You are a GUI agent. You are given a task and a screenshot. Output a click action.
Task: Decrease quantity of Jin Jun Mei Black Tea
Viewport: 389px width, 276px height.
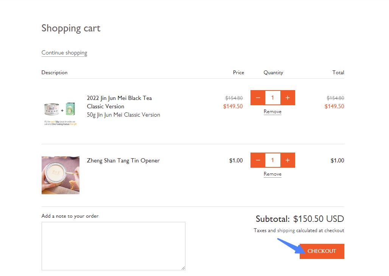pos(258,98)
